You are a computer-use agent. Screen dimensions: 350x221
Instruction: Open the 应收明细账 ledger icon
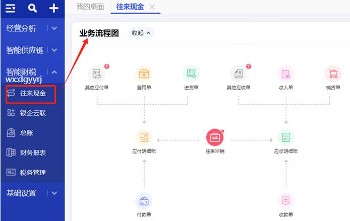(x=286, y=137)
